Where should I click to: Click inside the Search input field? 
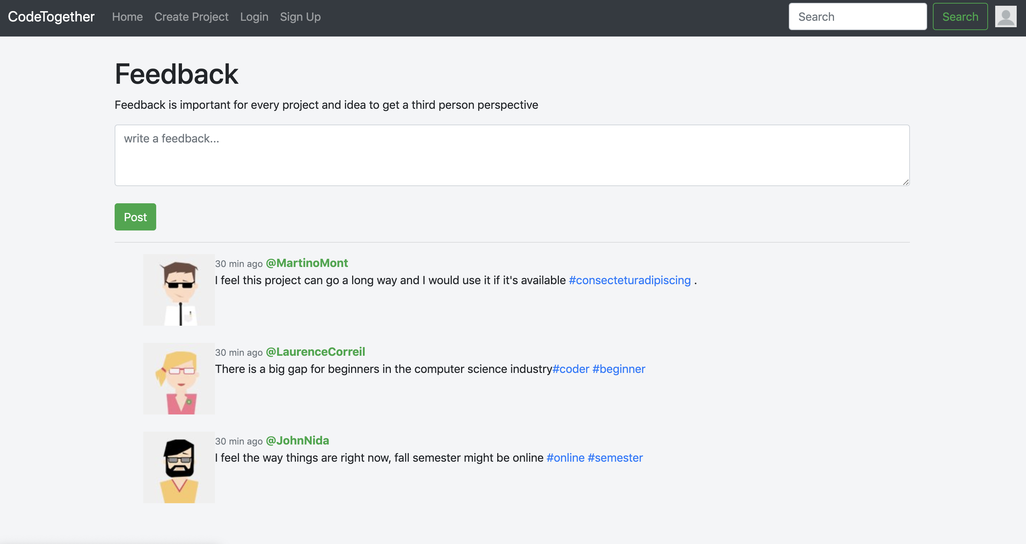point(857,16)
